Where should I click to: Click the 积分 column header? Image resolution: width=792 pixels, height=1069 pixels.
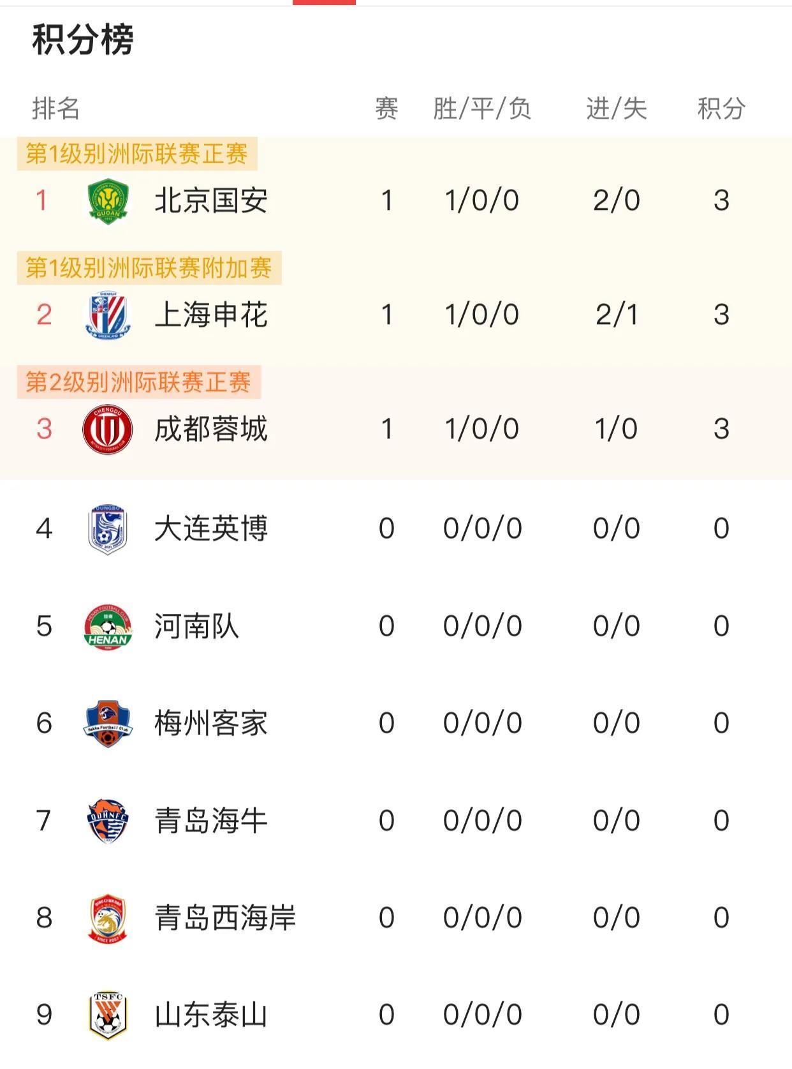pyautogui.click(x=721, y=108)
